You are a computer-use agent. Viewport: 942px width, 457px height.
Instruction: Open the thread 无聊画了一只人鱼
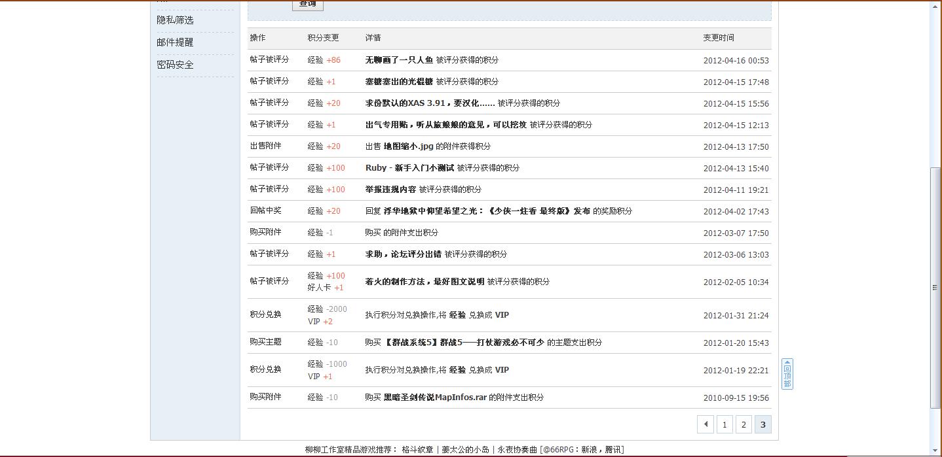[399, 60]
